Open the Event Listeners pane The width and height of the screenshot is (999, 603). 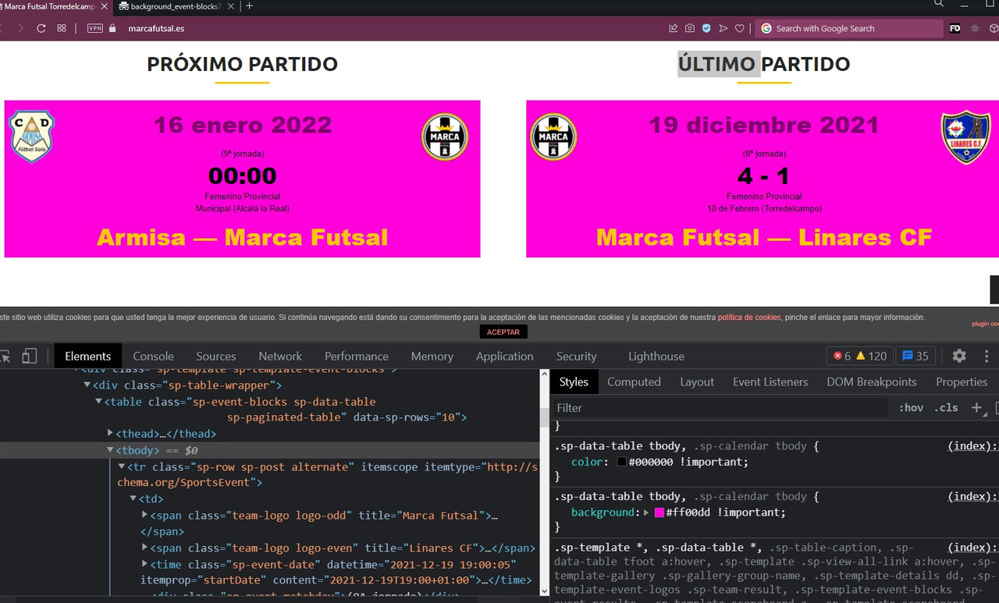(770, 382)
